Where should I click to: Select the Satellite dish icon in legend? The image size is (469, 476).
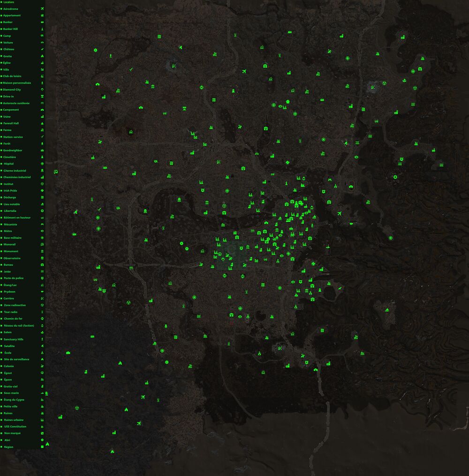click(x=42, y=346)
